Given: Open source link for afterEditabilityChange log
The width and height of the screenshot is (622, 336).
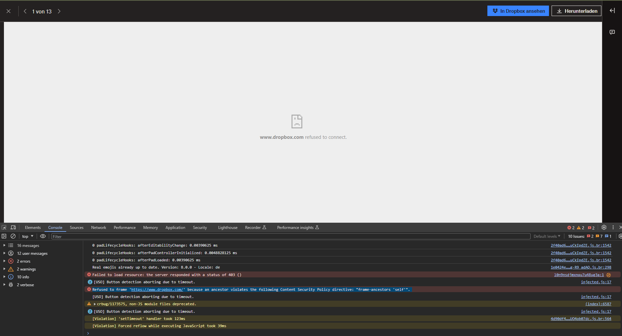Looking at the screenshot, I should tap(581, 245).
